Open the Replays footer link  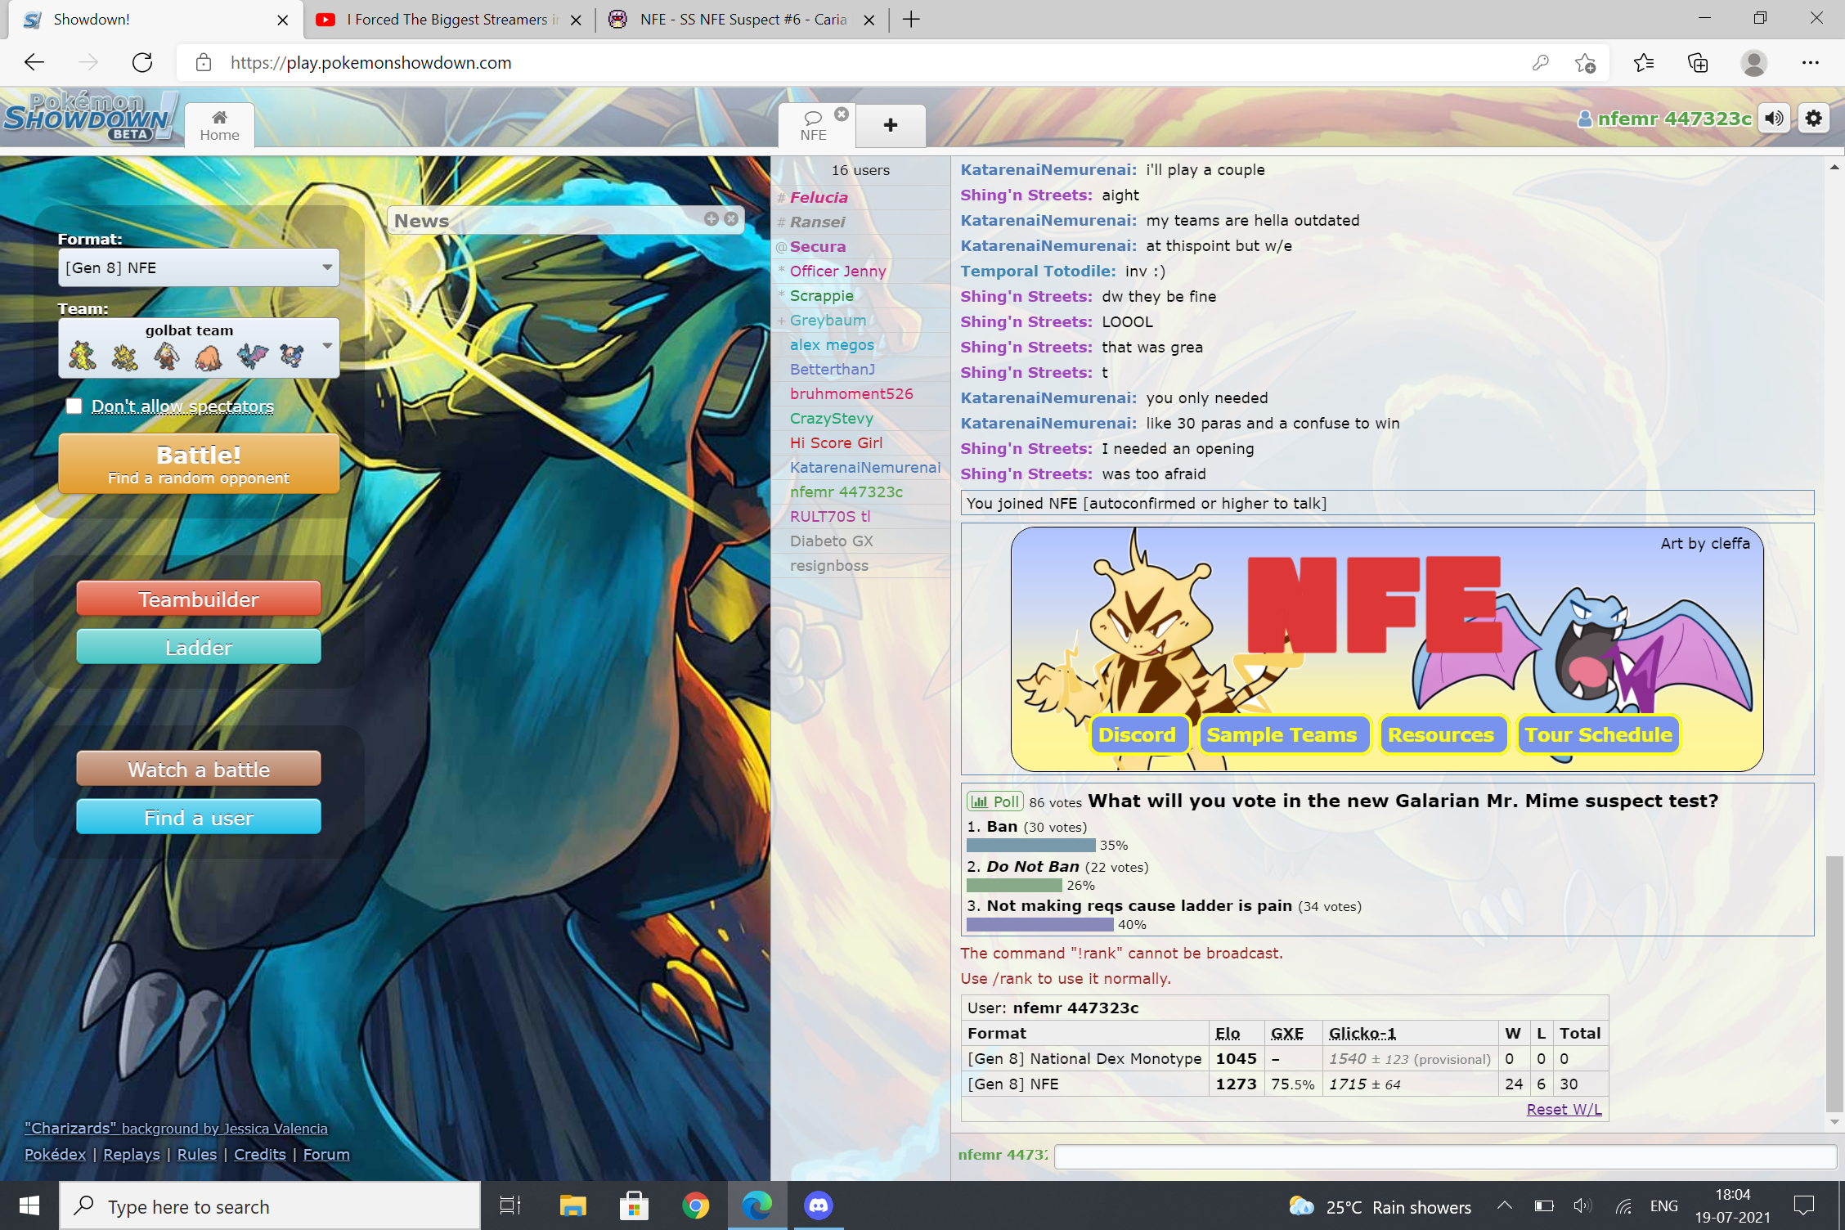(131, 1154)
